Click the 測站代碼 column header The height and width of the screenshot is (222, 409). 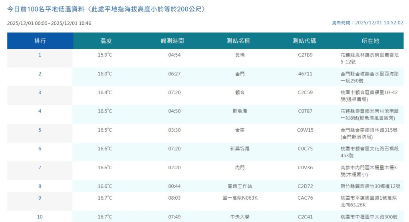click(x=304, y=41)
